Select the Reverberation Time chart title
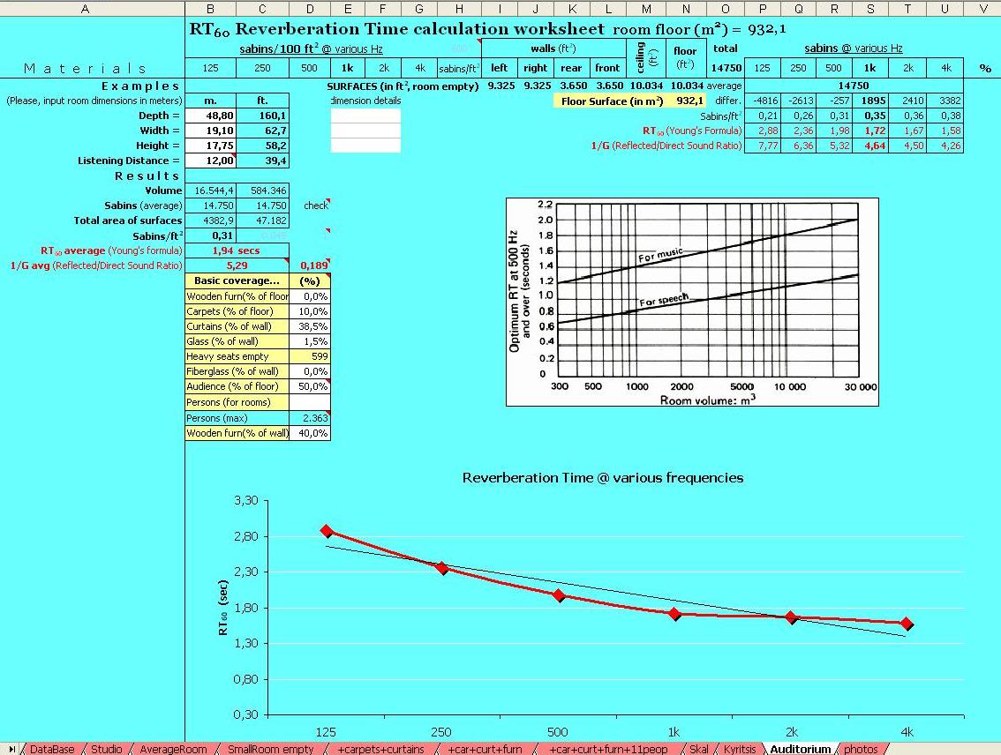The image size is (1001, 755). point(603,478)
